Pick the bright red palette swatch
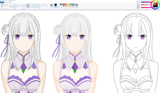 click(x=65, y=4)
